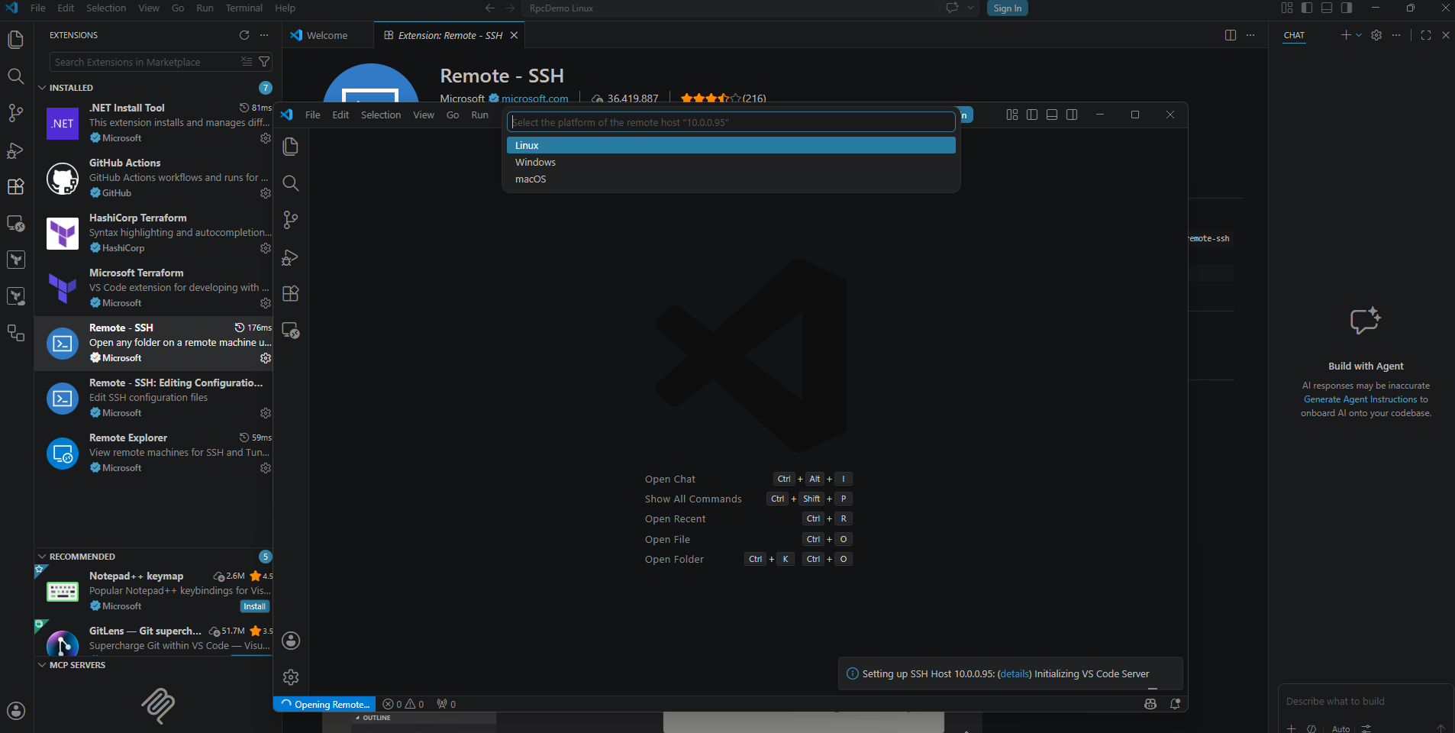This screenshot has height=733, width=1455.
Task: Toggle primary side bar in front window title bar
Action: (x=1032, y=115)
